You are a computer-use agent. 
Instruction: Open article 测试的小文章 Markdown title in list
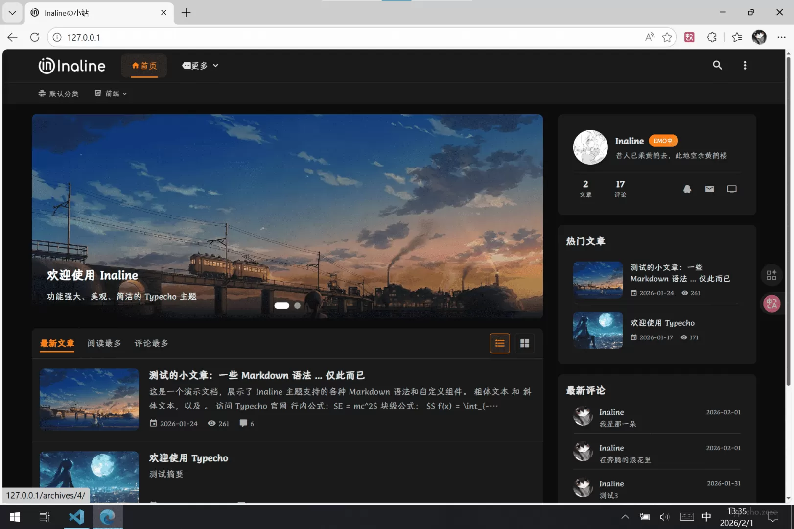coord(257,375)
